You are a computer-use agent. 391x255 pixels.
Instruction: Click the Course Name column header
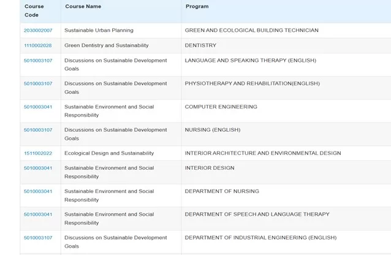[x=83, y=7]
